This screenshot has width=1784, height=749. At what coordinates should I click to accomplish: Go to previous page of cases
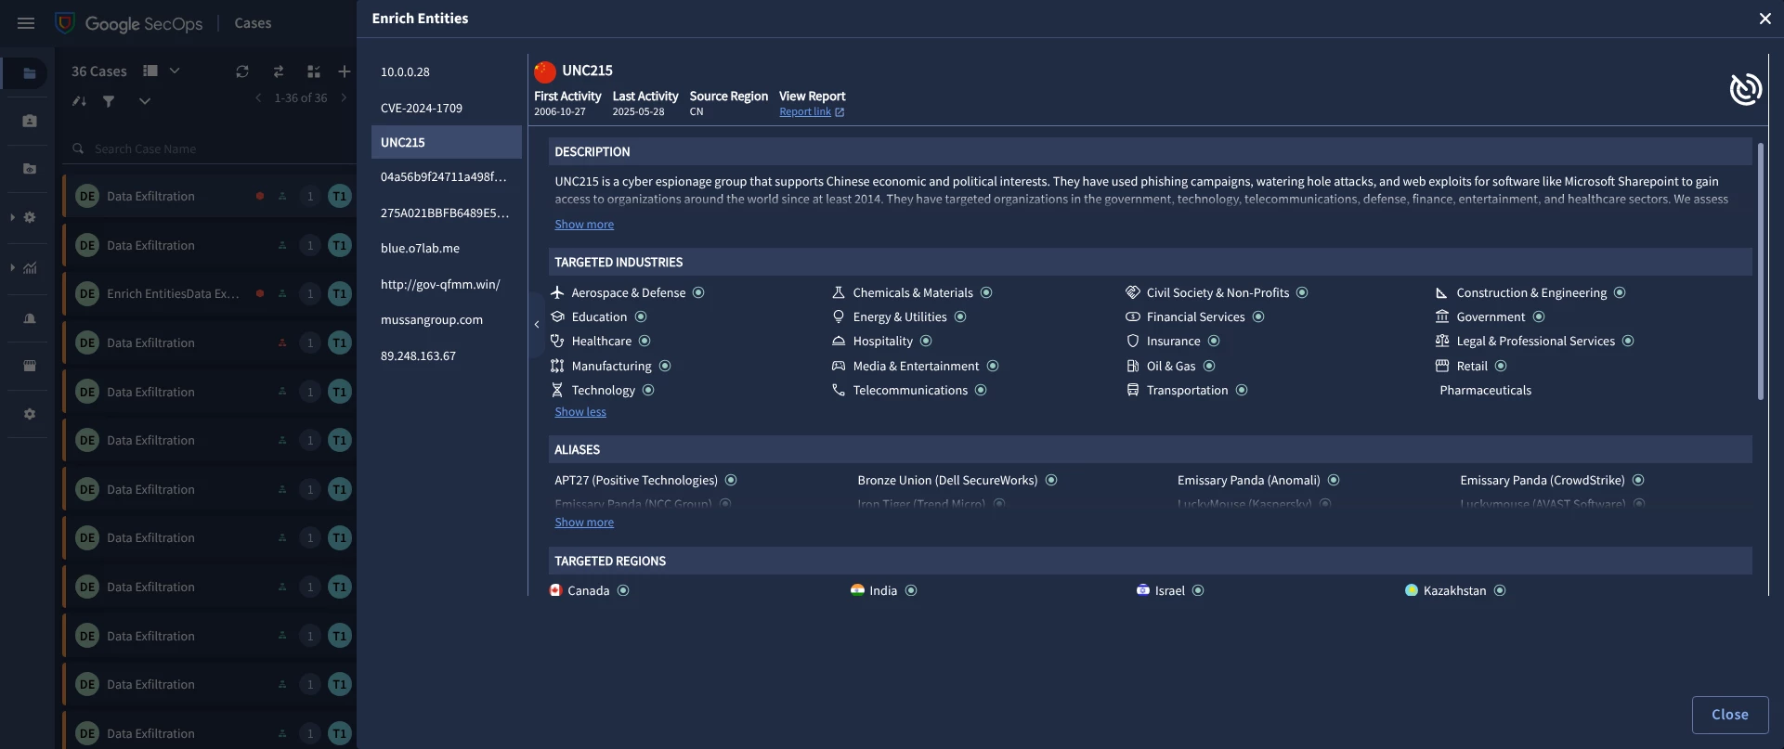[x=258, y=97]
